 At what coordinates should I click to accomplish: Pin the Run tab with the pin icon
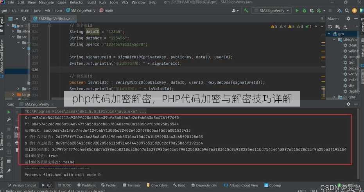(x=9, y=170)
